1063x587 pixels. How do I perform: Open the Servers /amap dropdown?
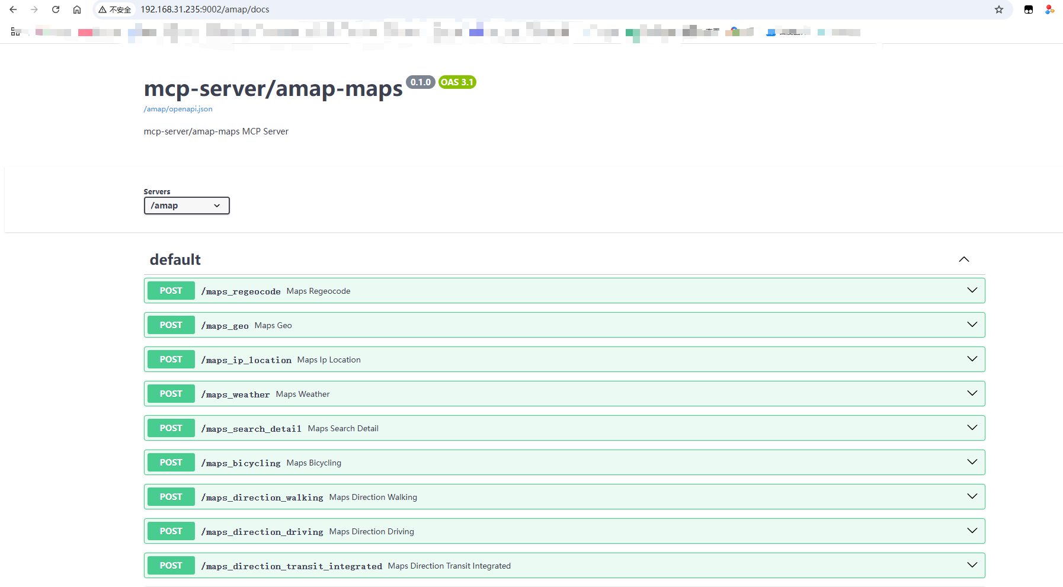pyautogui.click(x=187, y=206)
